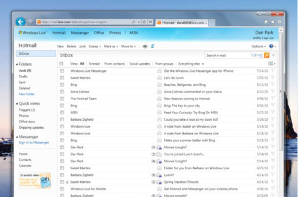Open browser Tools gear icon
This screenshot has height=197, width=298.
(x=279, y=22)
